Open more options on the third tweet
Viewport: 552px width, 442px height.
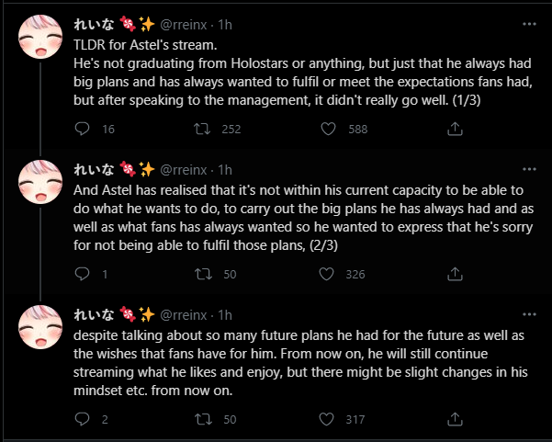529,314
